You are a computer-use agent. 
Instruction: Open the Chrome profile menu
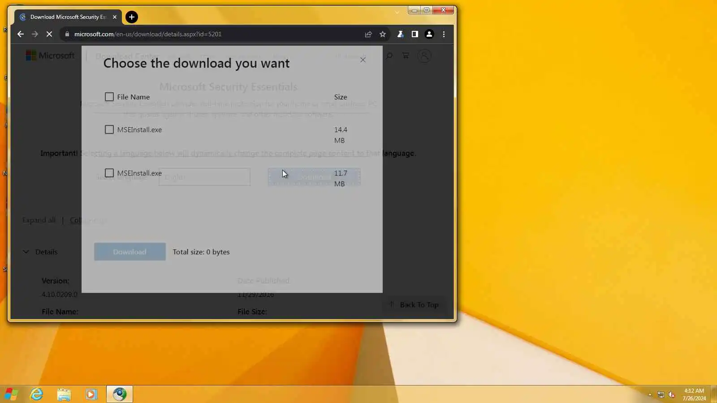point(429,34)
